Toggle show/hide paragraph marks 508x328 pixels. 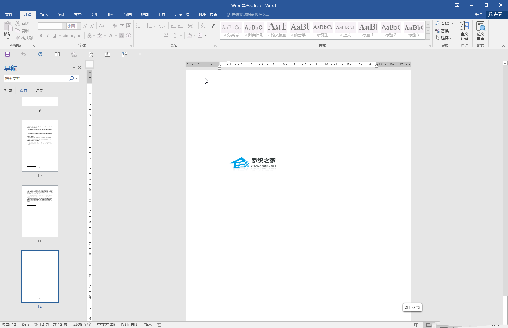tap(214, 26)
